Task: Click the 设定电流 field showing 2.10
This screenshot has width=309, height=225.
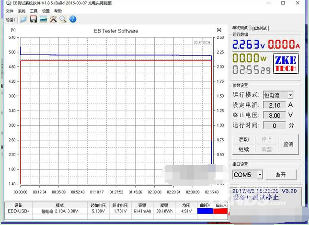Action: point(275,105)
